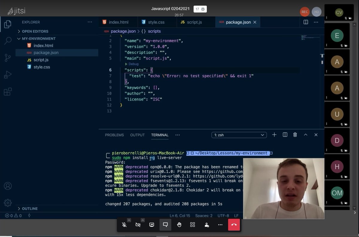Close the package.json editor tab
The image size is (359, 237).
coord(255,22)
